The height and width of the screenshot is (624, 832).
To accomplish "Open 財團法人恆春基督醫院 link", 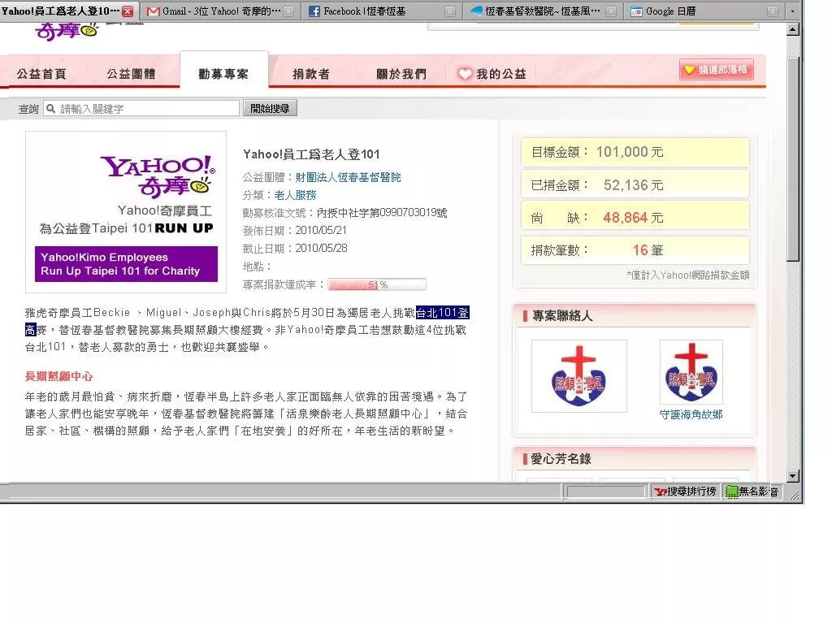I will tap(348, 177).
